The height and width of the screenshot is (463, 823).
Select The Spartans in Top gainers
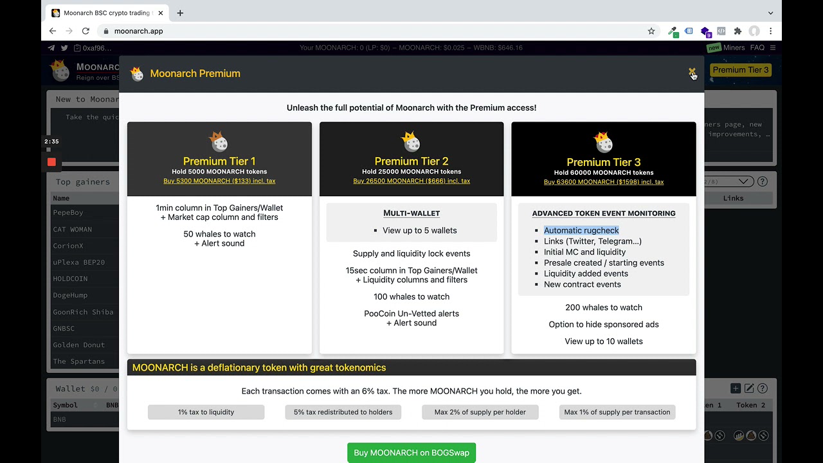(78, 361)
